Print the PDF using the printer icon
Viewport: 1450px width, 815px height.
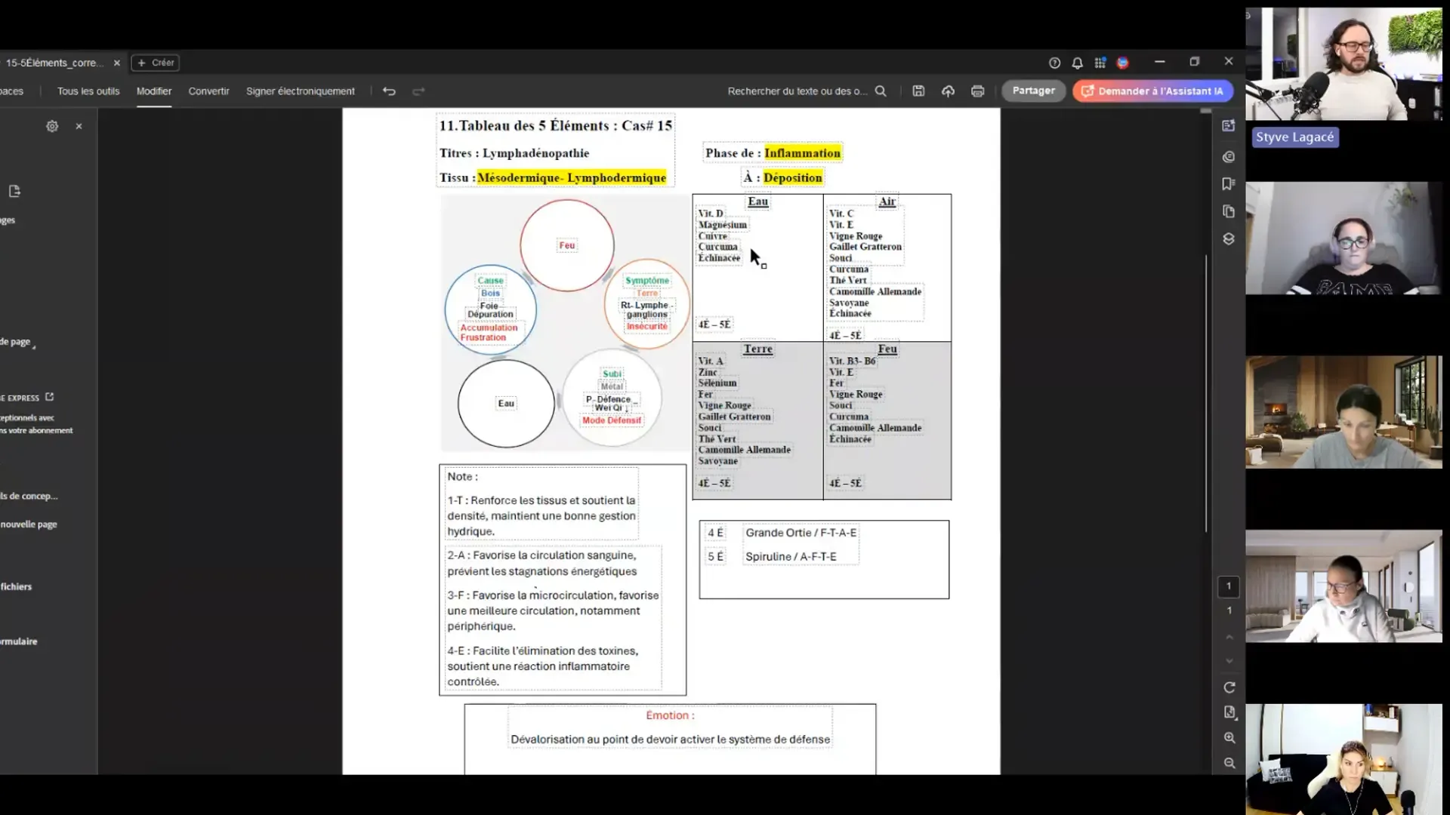(x=977, y=91)
